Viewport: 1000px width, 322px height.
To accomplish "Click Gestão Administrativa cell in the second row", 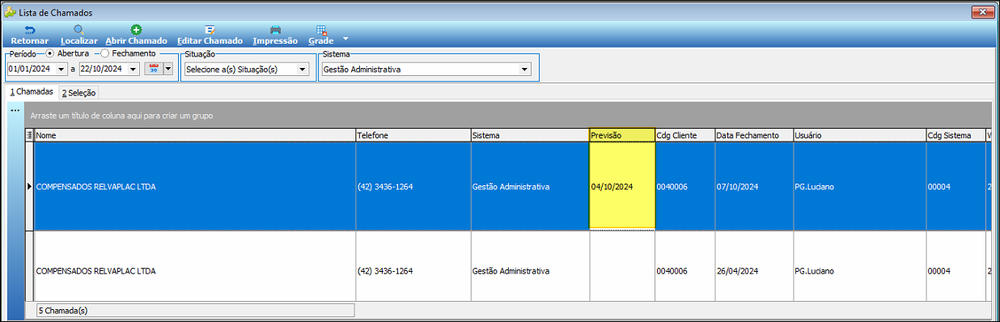I will click(530, 271).
